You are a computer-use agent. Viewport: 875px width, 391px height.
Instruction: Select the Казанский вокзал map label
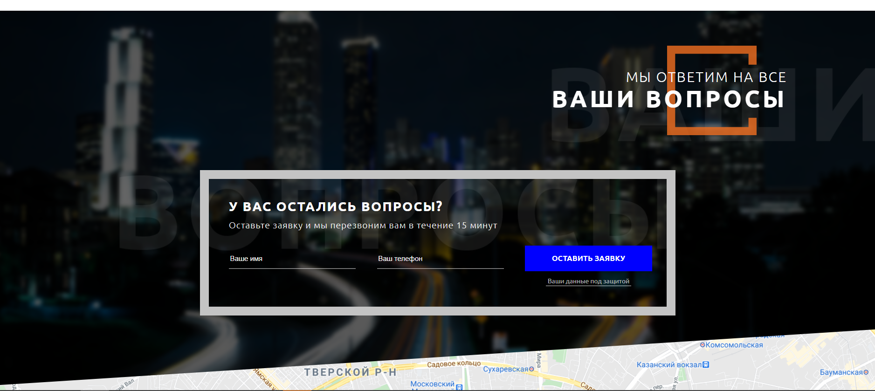point(669,364)
